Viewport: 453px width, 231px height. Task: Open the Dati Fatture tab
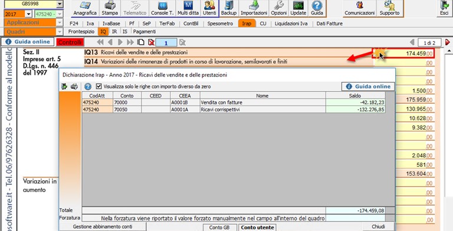[329, 24]
